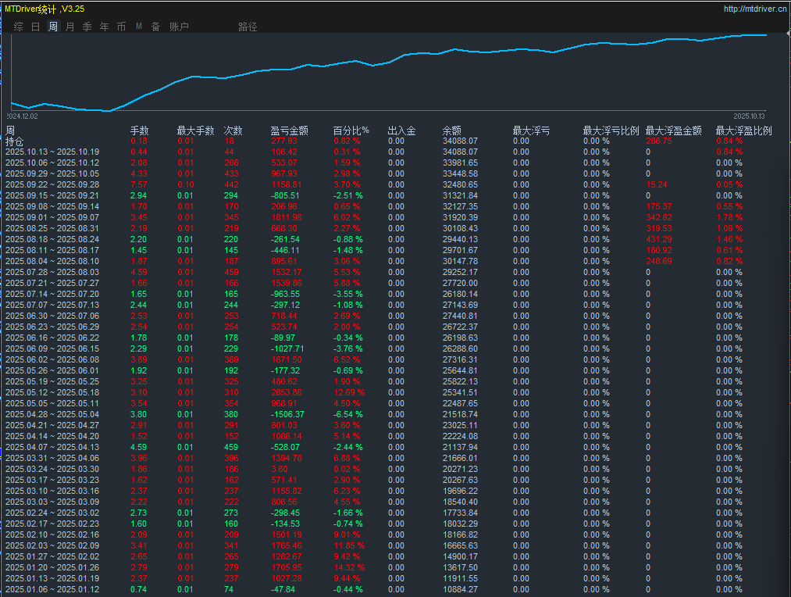The image size is (791, 597).
Task: Switch to the 综 summary tab
Action: tap(19, 27)
